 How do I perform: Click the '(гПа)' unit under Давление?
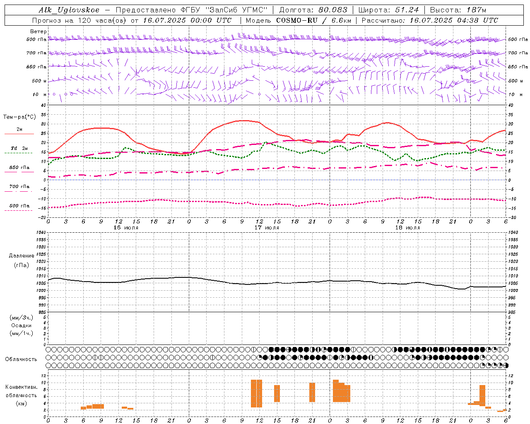click(22, 265)
